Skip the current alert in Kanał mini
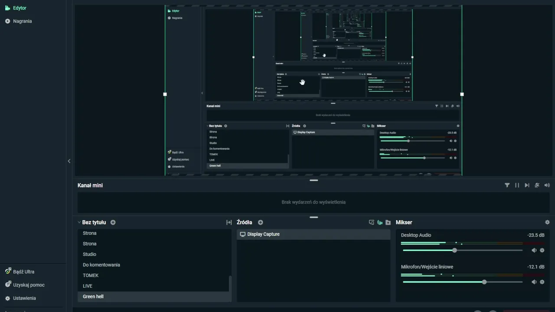 (527, 185)
